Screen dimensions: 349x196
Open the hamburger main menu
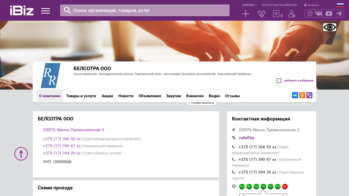(45, 11)
